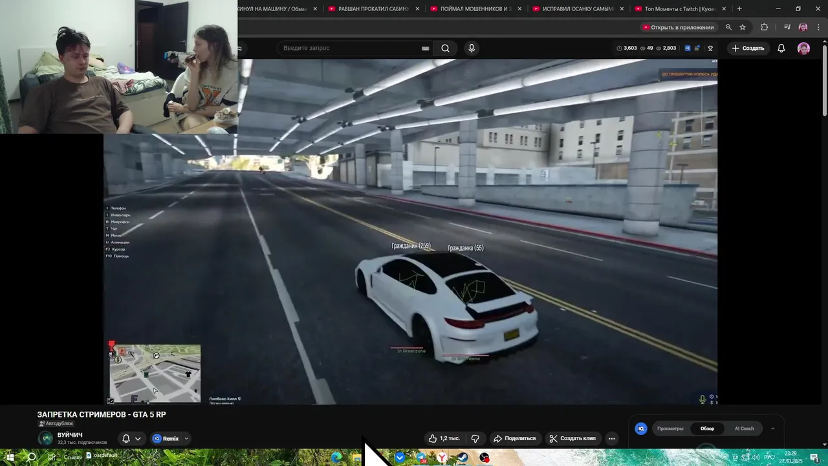The image size is (828, 466).
Task: Open browser extensions puzzle icon
Action: point(765,27)
